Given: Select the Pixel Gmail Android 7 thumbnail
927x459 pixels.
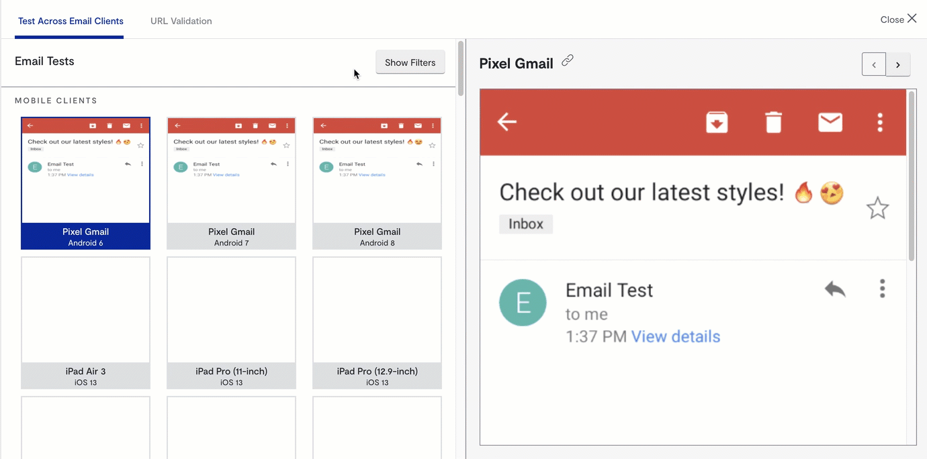Looking at the screenshot, I should pos(231,183).
